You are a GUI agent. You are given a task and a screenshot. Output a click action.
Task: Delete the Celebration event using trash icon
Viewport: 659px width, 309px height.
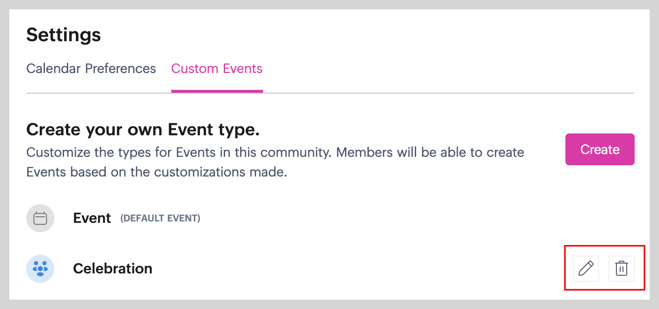621,269
